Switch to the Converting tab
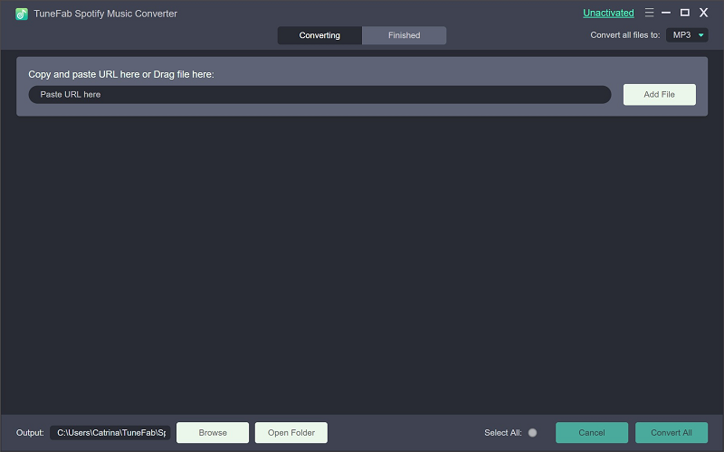724x452 pixels. (319, 35)
